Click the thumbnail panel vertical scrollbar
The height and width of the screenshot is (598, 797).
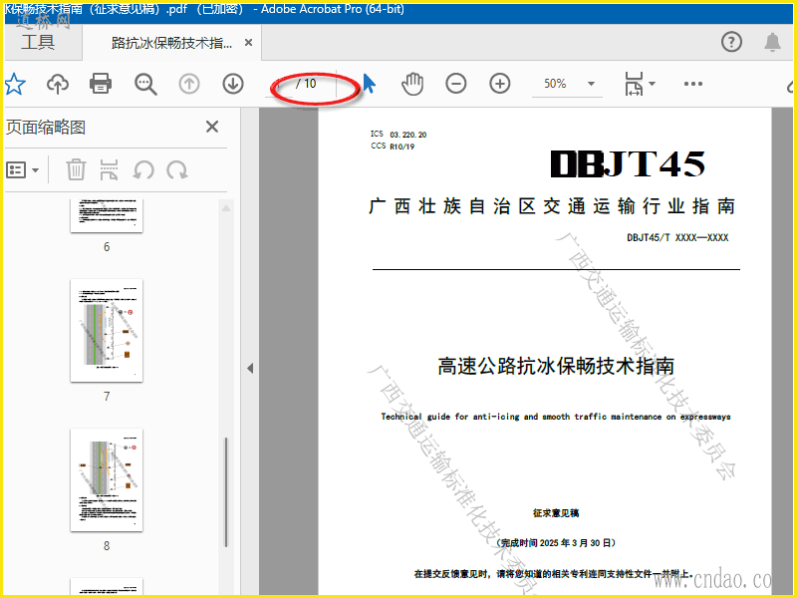[x=226, y=491]
